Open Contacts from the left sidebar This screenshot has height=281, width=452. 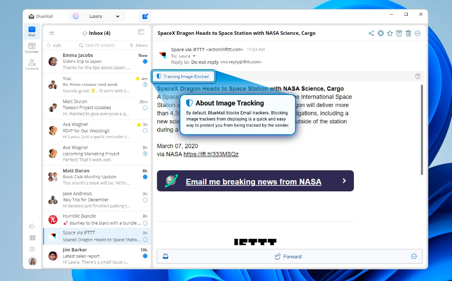pos(32,64)
